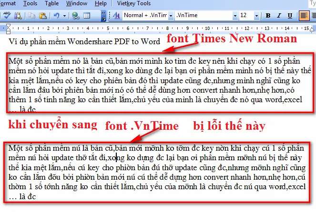This screenshot has width=316, height=212.
Task: Open the Style dropdown arrow
Action: (171, 16)
